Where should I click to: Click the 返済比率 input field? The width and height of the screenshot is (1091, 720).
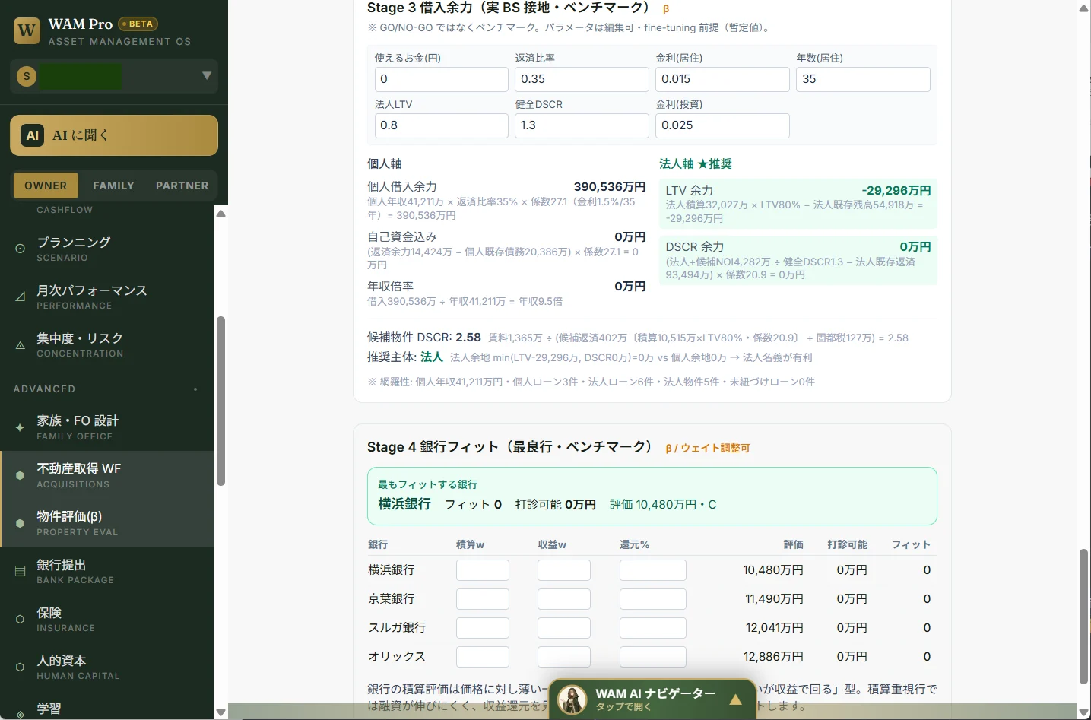coord(582,79)
